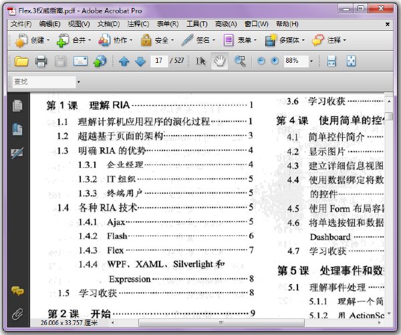Open the Find options dropdown arrow

(x=78, y=82)
